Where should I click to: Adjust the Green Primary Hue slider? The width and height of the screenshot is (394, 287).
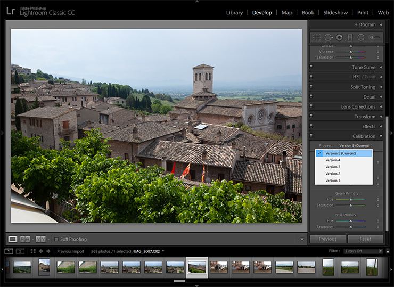pyautogui.click(x=350, y=199)
